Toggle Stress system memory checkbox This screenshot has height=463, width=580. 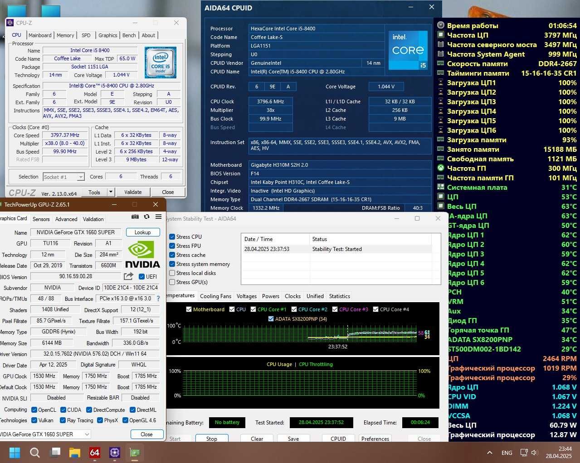172,264
